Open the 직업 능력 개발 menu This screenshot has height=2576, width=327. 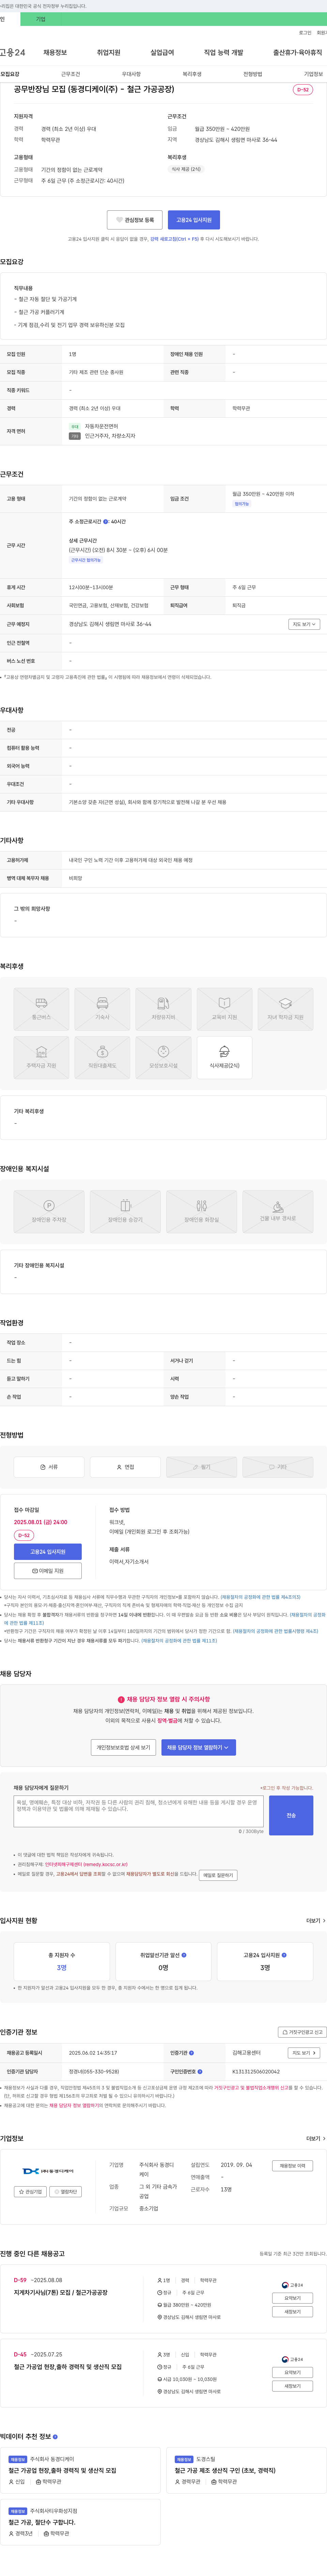223,52
